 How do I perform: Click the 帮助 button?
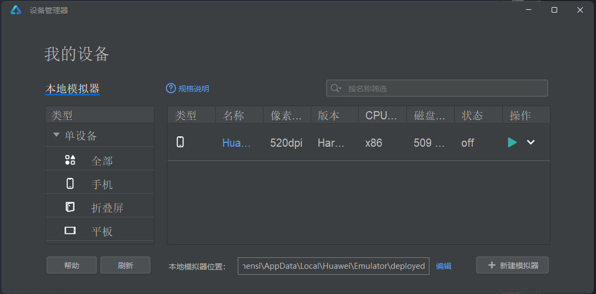pos(72,265)
